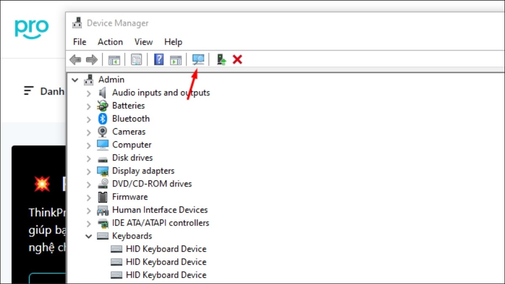Select the 'Human Interface Devices' label

[x=160, y=210]
